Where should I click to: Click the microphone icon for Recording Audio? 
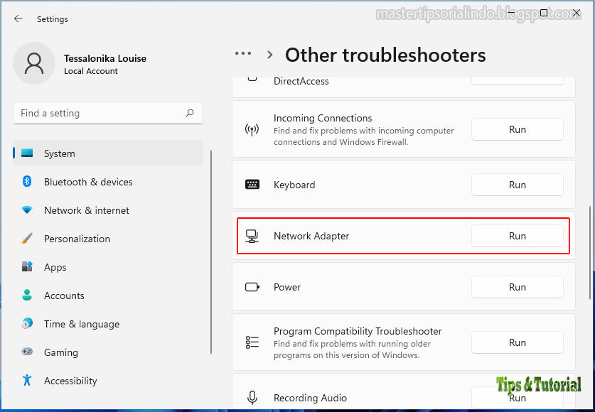(x=252, y=398)
